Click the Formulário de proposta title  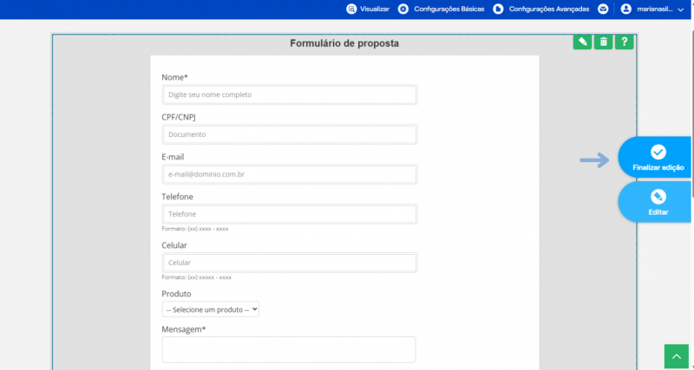344,43
